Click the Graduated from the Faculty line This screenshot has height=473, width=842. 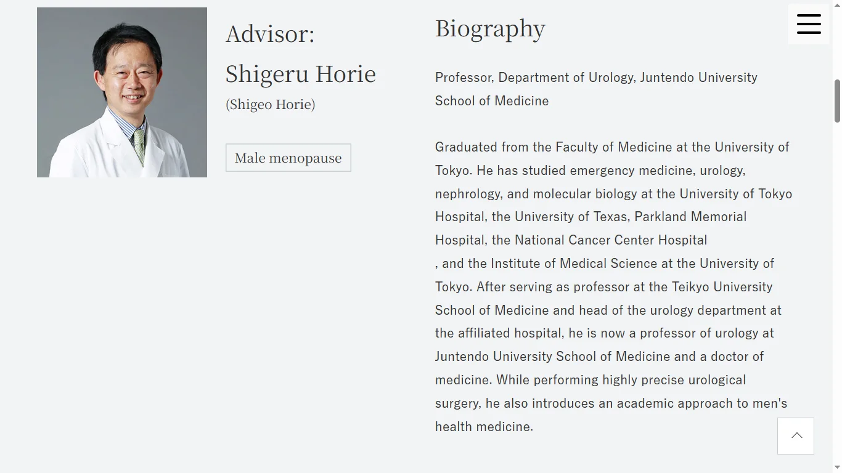[612, 147]
